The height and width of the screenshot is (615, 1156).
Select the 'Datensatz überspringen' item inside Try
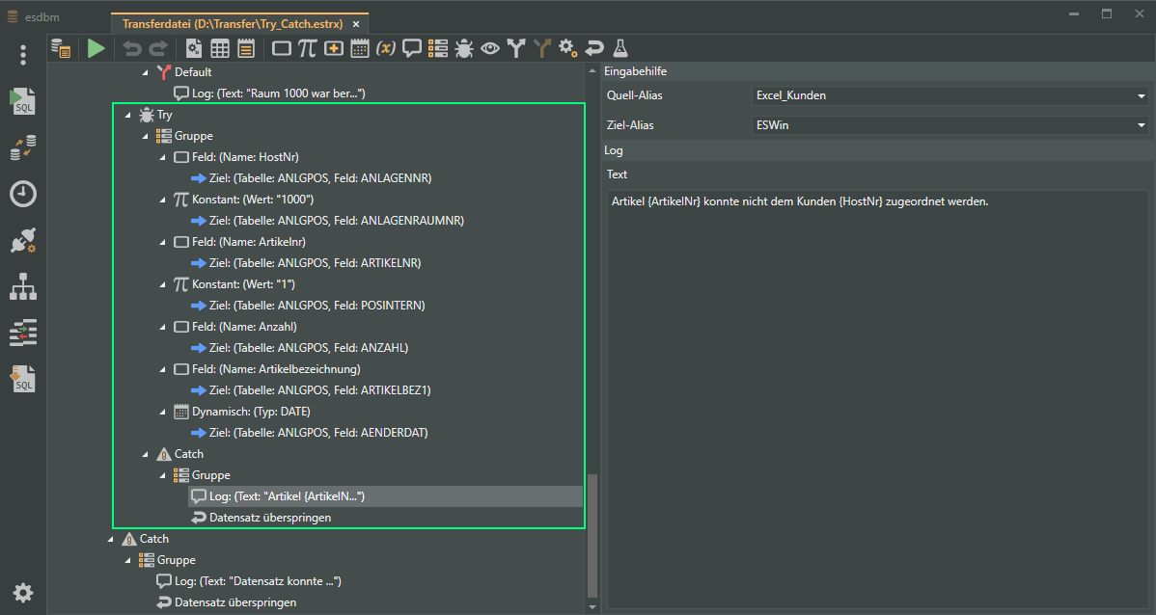click(270, 518)
